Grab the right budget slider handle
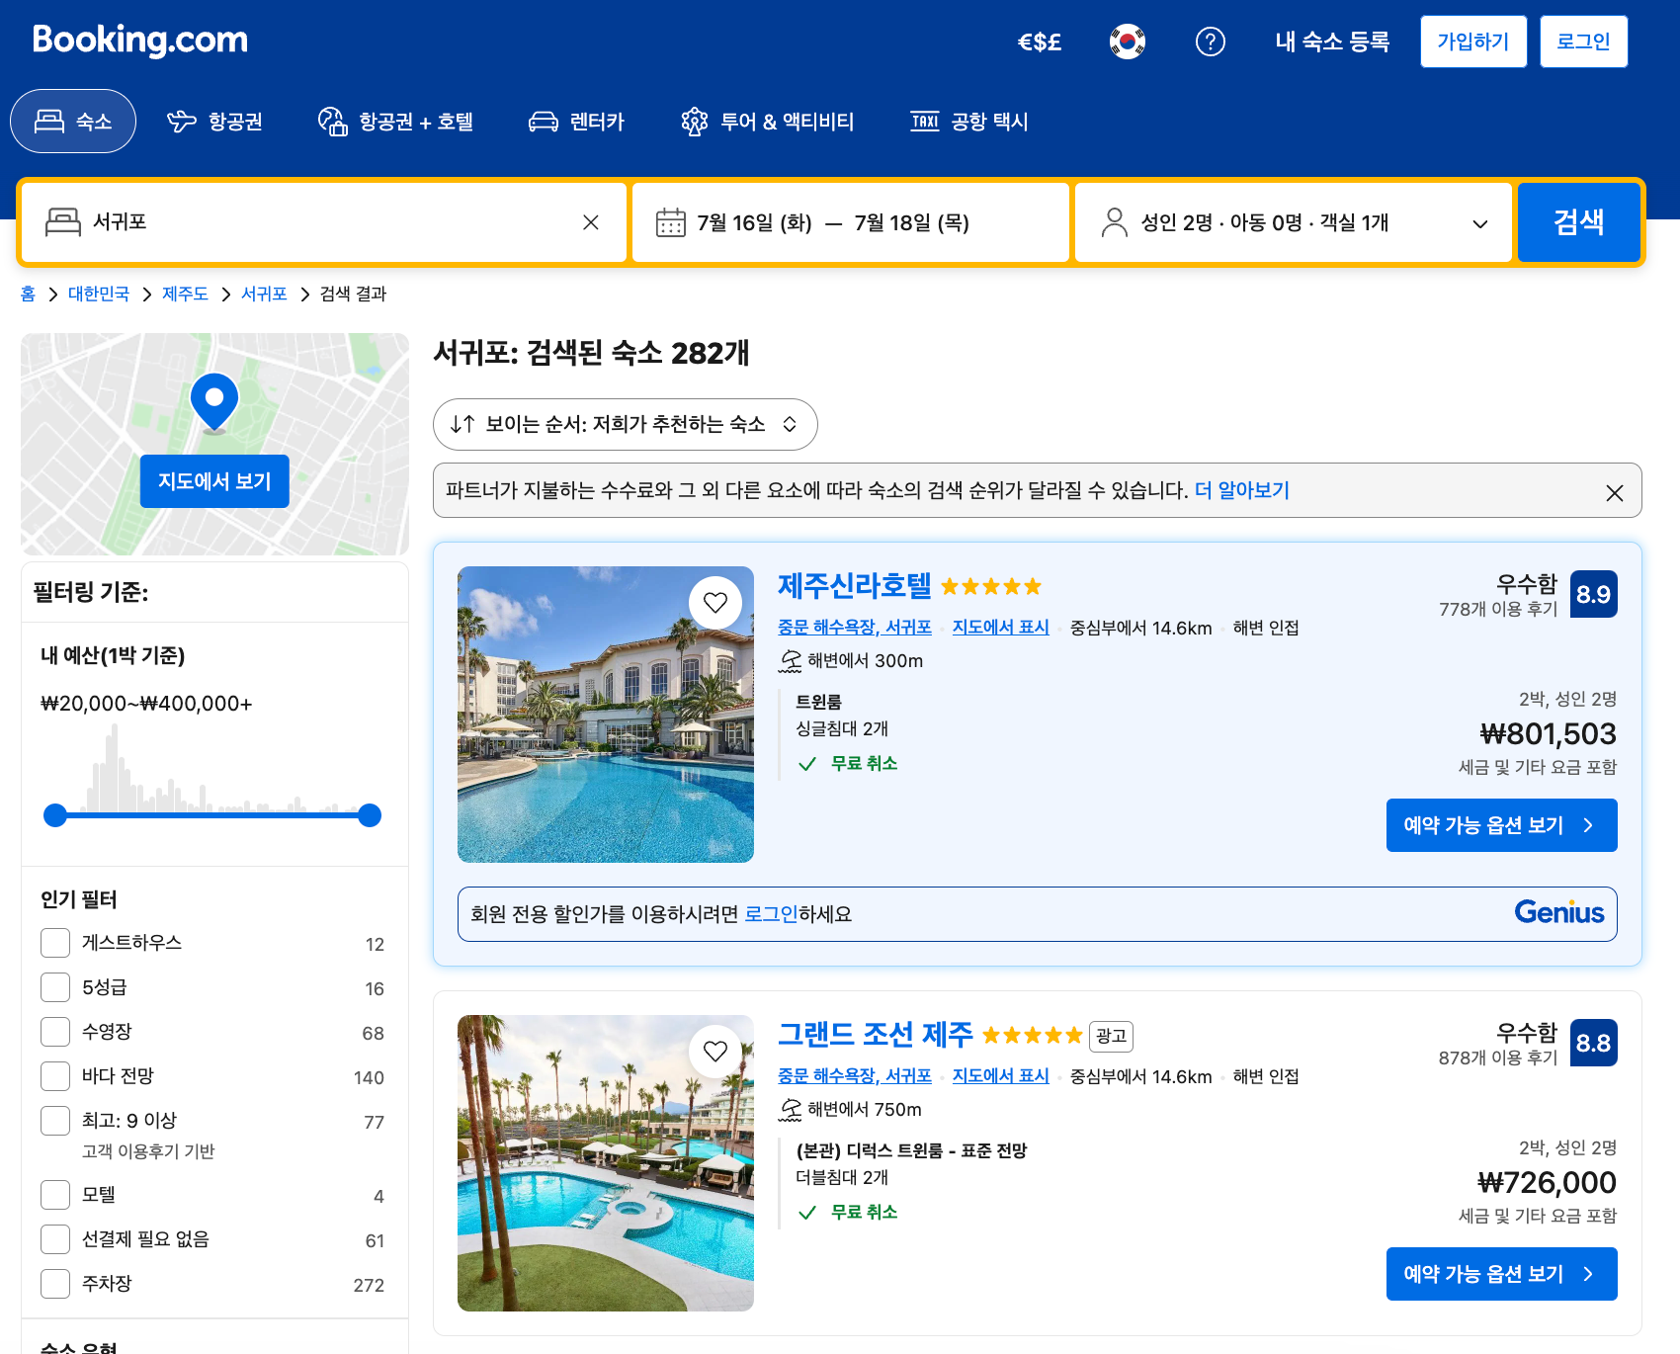 370,815
